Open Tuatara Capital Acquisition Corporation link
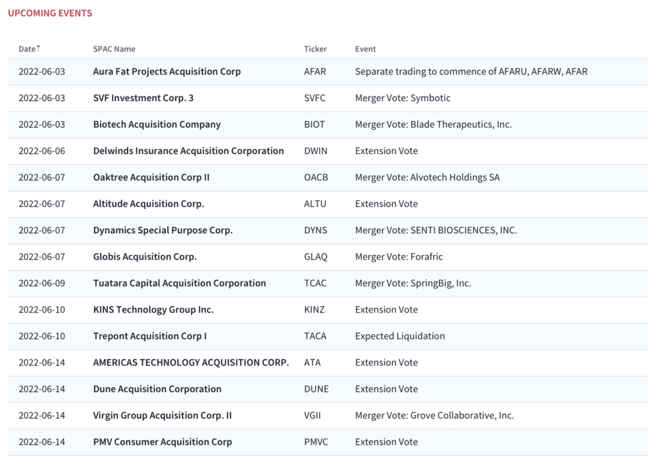The width and height of the screenshot is (648, 456). point(180,283)
